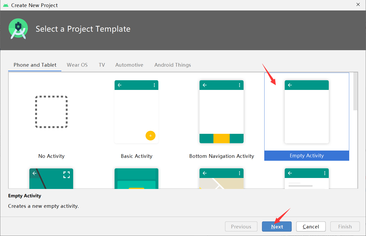Select the No Activity template thumbnail

click(51, 112)
